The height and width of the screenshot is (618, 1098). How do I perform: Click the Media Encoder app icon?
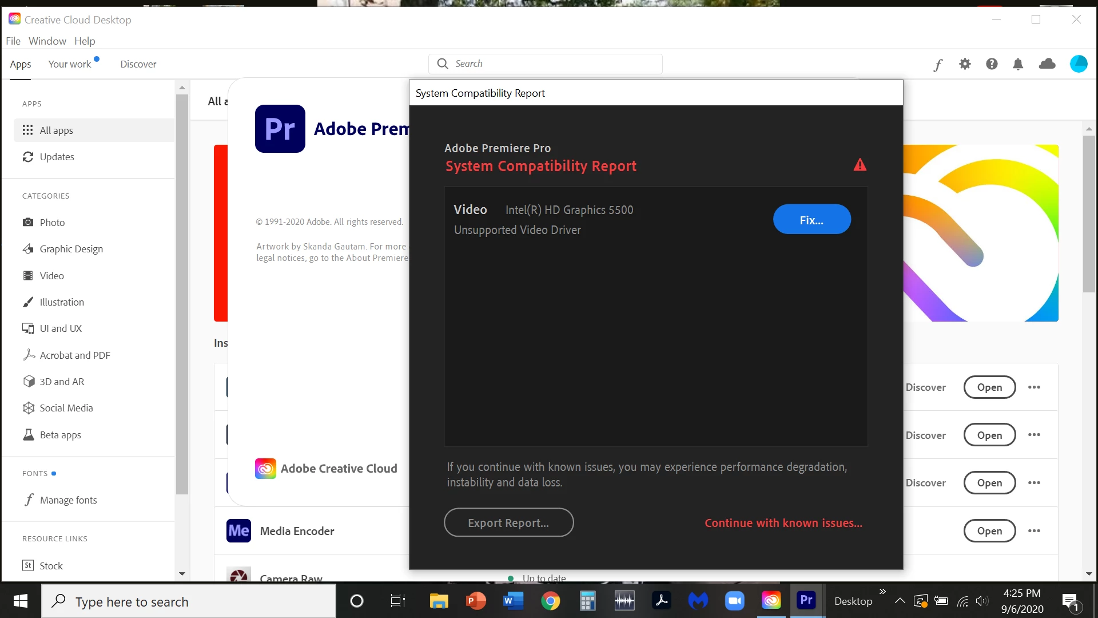pos(238,531)
